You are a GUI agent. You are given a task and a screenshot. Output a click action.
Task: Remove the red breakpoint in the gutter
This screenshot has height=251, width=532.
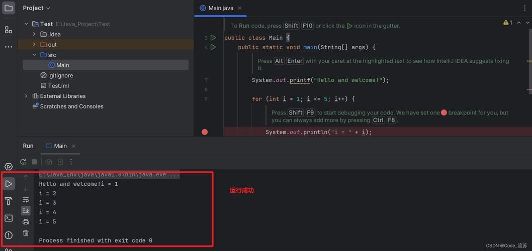[205, 132]
